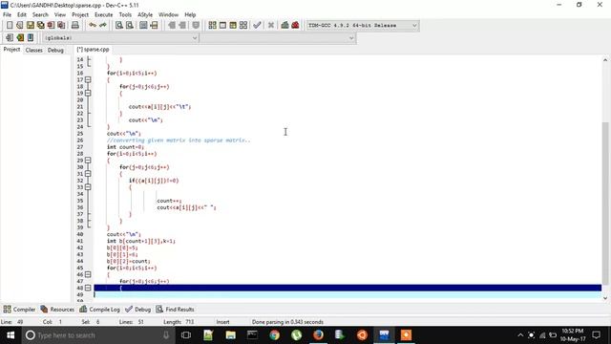Select the sparse.cpp editor tab
This screenshot has height=344, width=611.
coord(93,50)
